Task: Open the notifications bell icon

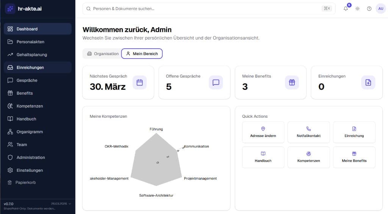Action: click(346, 9)
